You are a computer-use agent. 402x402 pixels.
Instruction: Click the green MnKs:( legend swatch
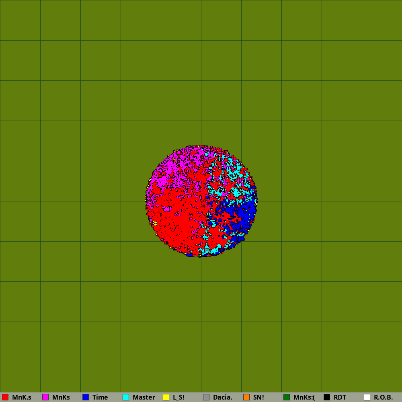pos(287,397)
